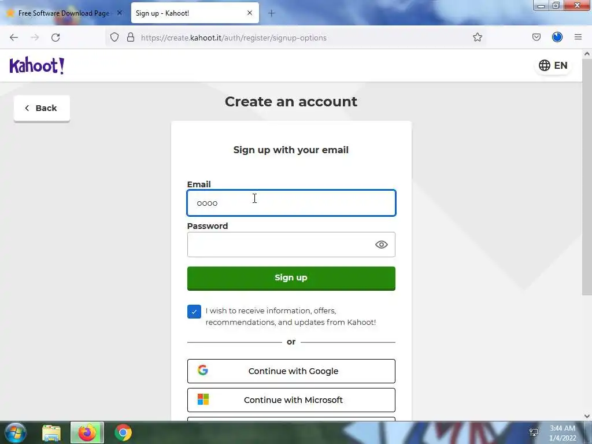
Task: Open the Pocket save icon
Action: [x=536, y=37]
